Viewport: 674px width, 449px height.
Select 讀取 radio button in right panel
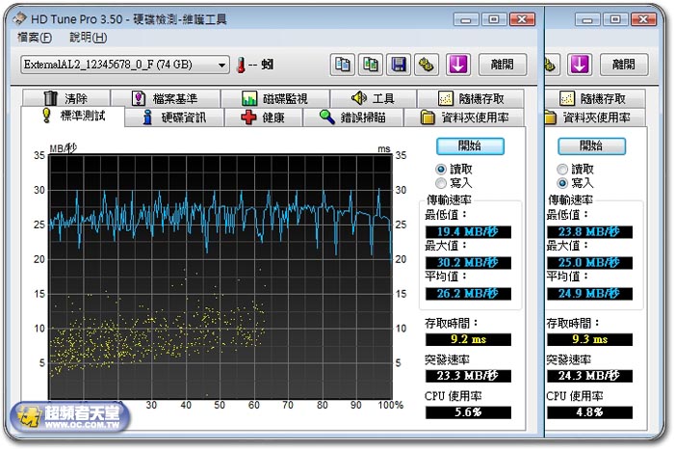[563, 169]
